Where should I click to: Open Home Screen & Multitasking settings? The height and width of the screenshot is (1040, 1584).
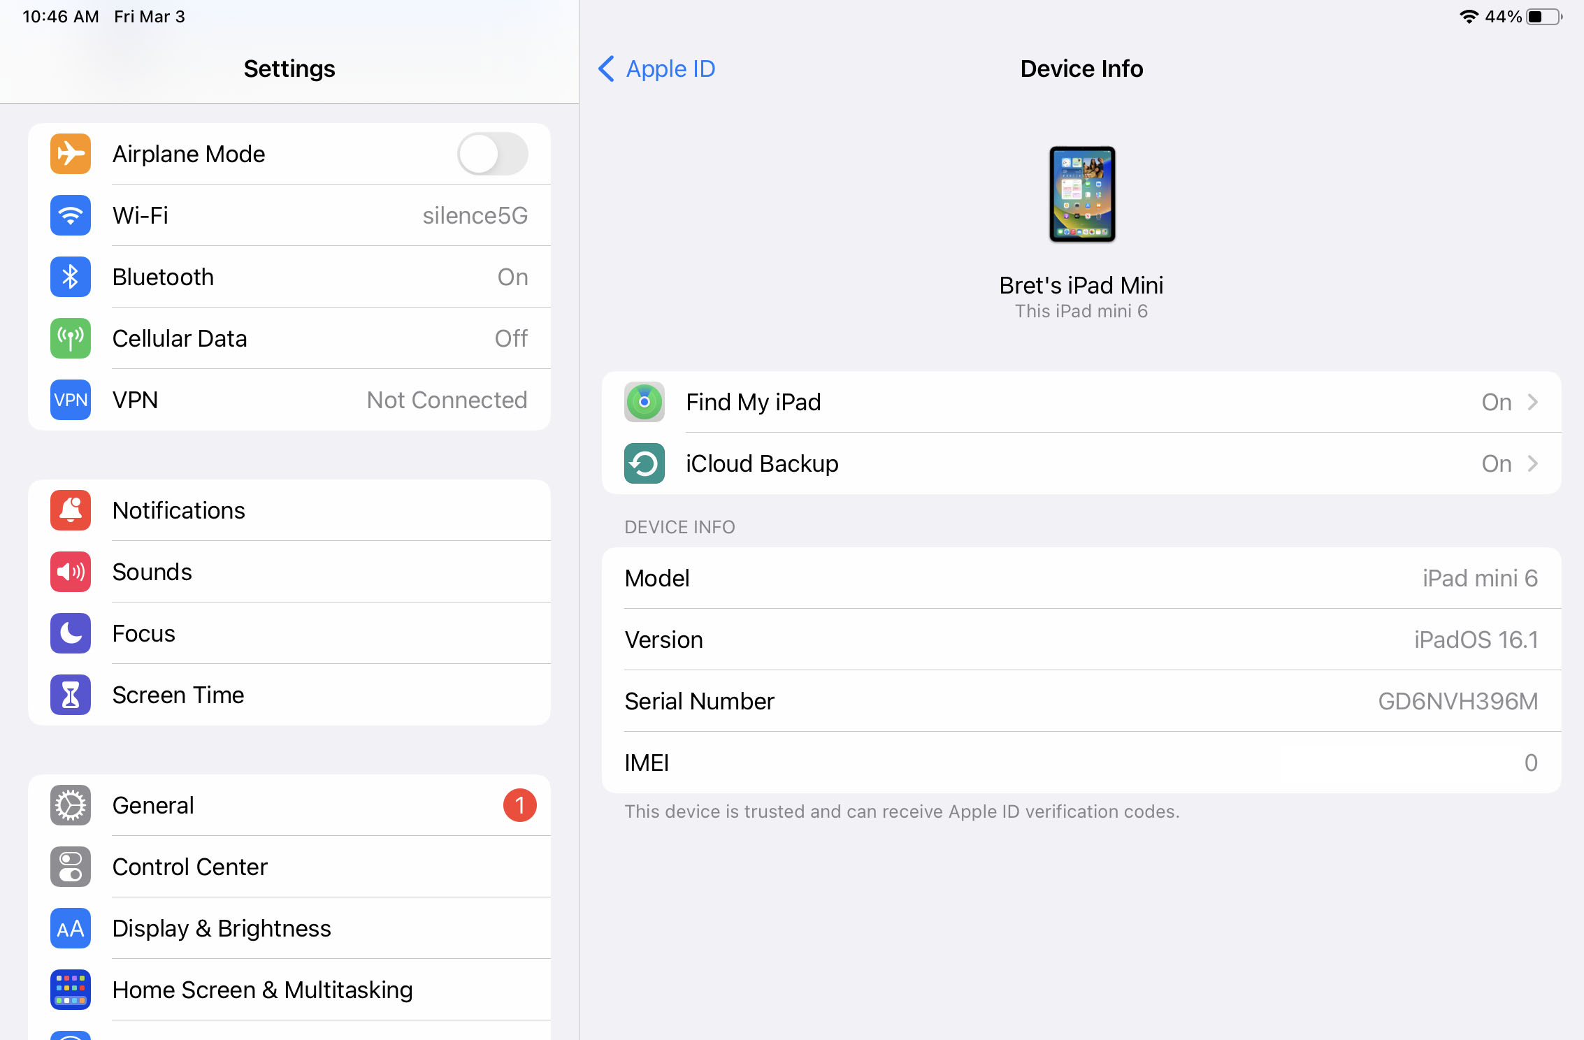click(289, 990)
